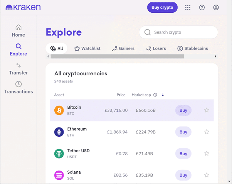Screen dimensions: 232x184
Task: Click the Bitcoin price £33,716.00
Action: coord(116,110)
